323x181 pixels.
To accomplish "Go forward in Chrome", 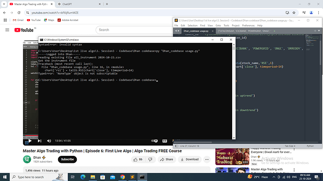I will click(x=12, y=13).
